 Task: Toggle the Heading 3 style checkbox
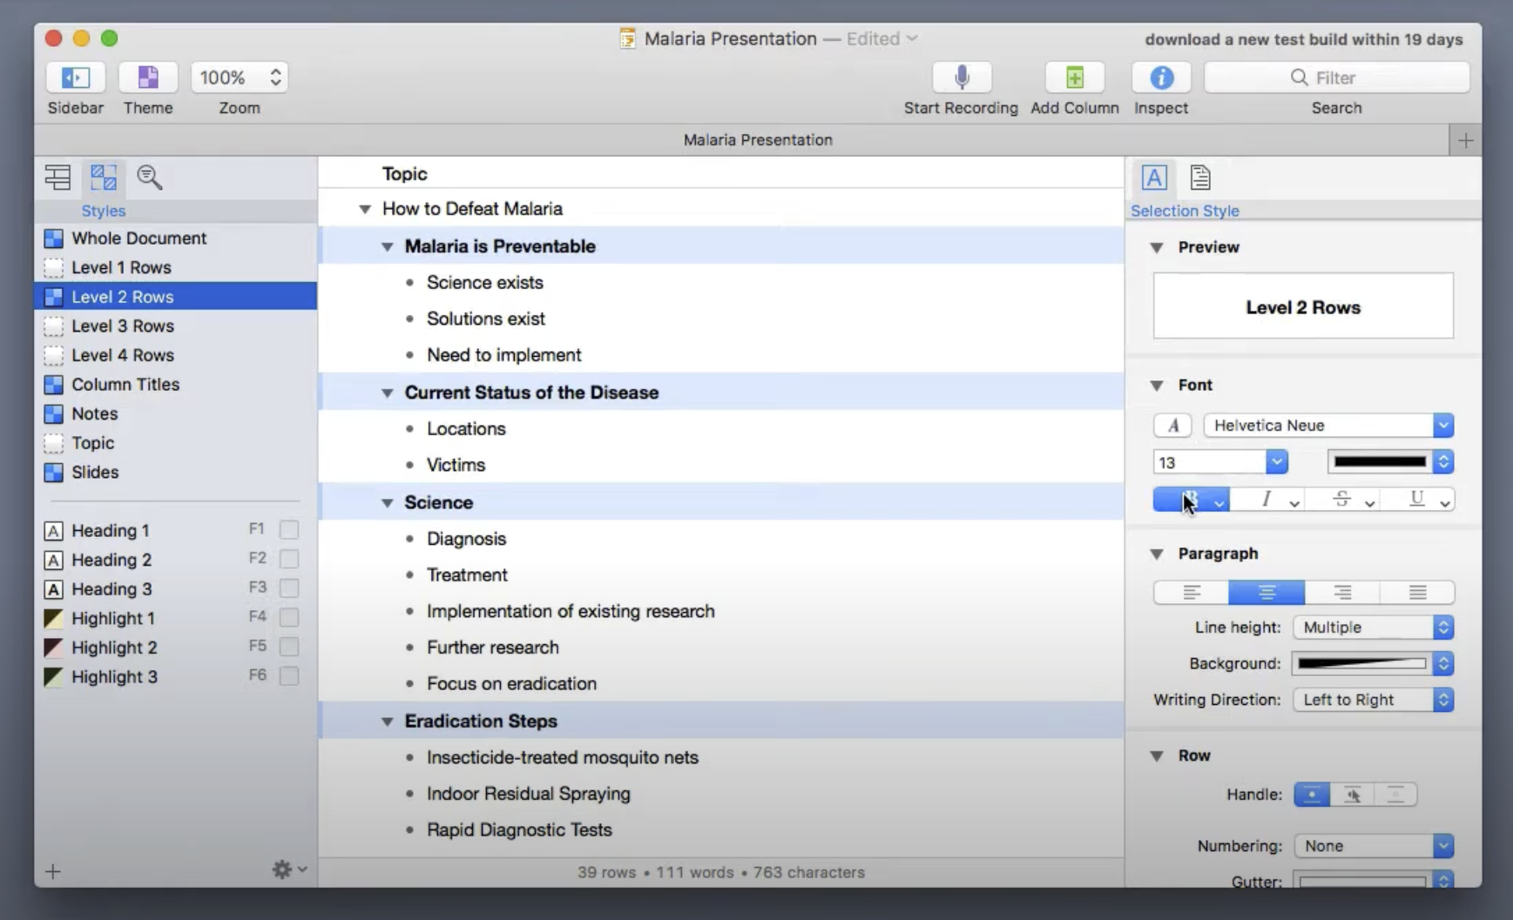pyautogui.click(x=289, y=588)
